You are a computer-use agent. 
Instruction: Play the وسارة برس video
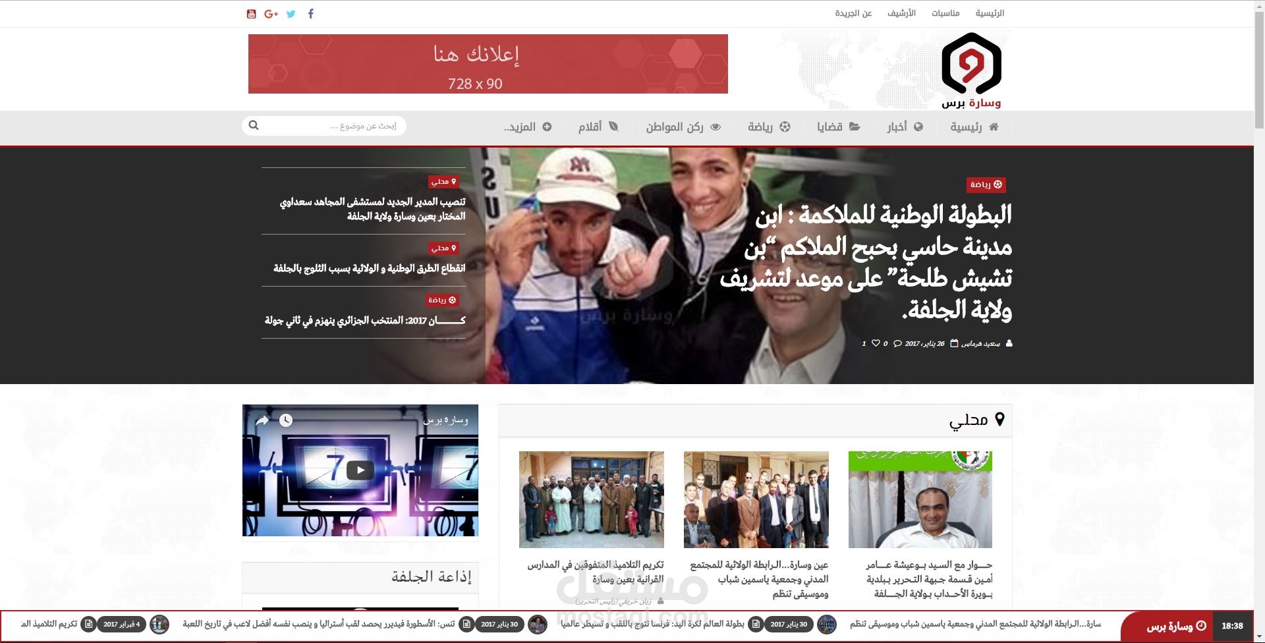[360, 470]
